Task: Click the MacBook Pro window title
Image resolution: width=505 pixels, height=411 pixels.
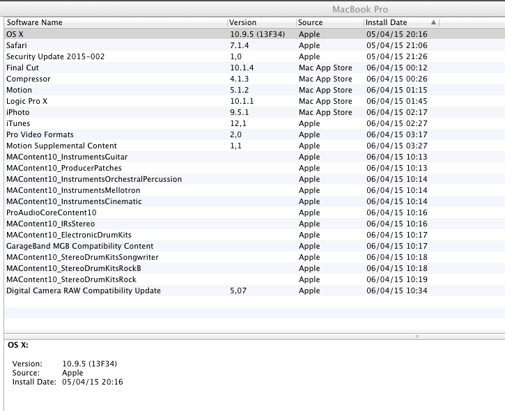Action: pyautogui.click(x=360, y=9)
